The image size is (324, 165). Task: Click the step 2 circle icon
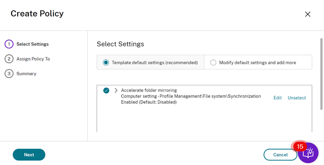[9, 59]
